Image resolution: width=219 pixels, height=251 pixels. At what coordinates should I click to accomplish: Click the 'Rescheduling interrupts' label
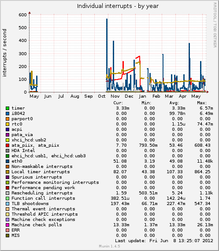point(42,193)
